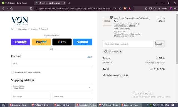Click the Von Diamonds logo

pyautogui.click(x=19, y=21)
